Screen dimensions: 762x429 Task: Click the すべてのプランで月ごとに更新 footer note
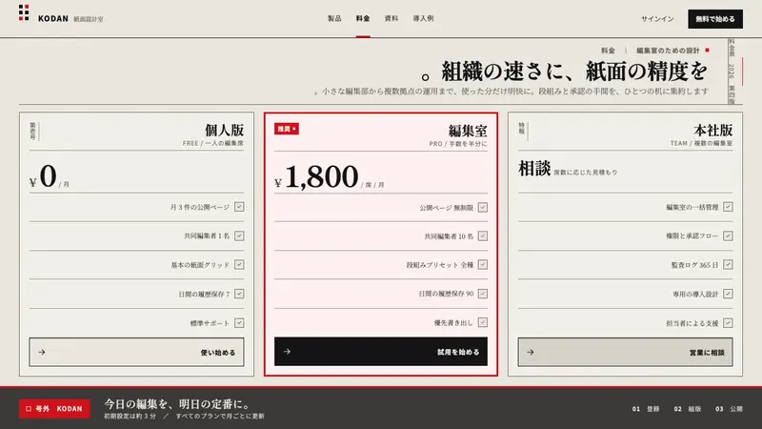[x=220, y=417]
